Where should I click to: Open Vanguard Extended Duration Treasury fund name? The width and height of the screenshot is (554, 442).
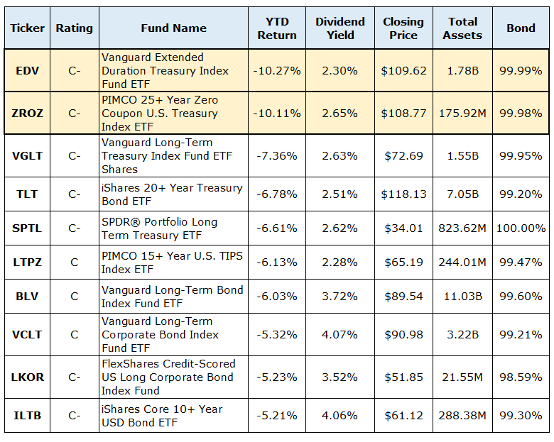[165, 71]
